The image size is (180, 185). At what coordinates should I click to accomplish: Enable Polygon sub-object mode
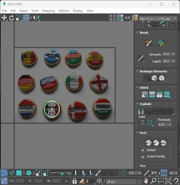[x=19, y=173]
